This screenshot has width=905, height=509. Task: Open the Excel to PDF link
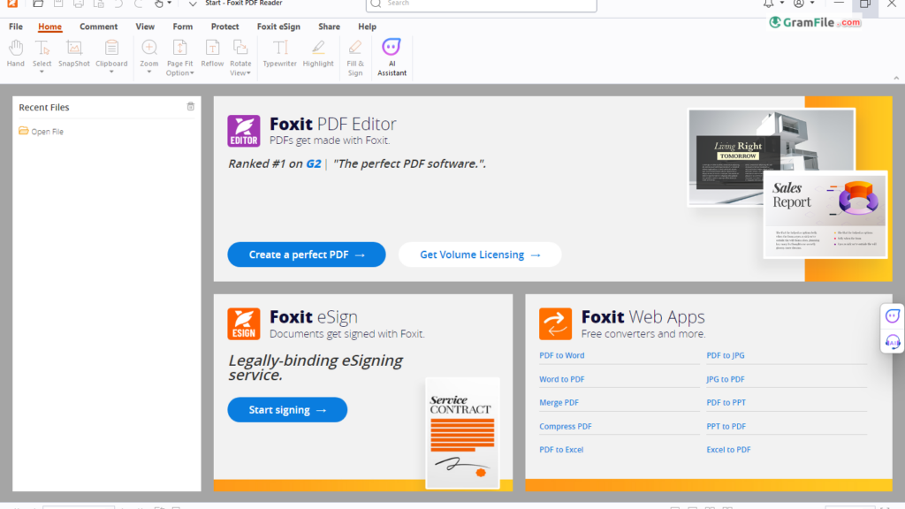(728, 450)
